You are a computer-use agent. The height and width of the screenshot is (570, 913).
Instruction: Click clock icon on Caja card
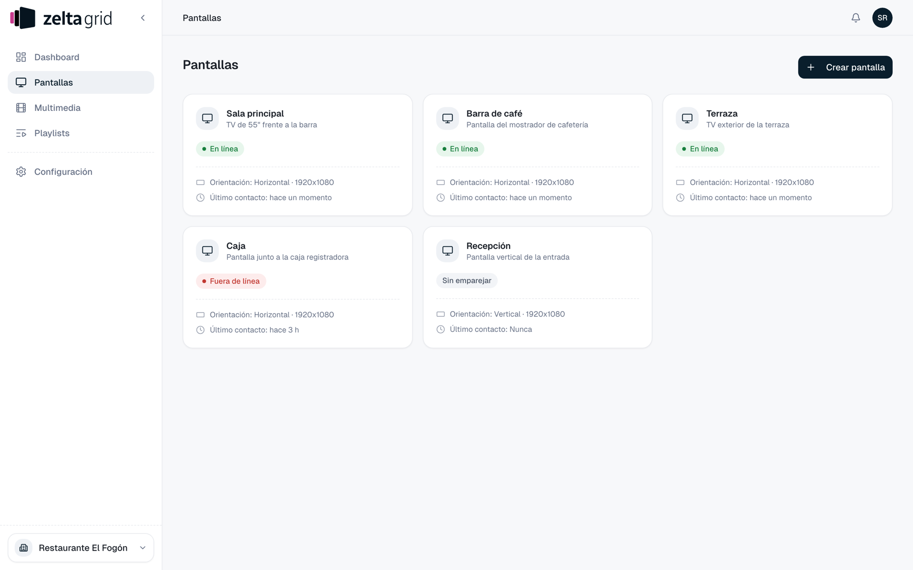pyautogui.click(x=200, y=330)
